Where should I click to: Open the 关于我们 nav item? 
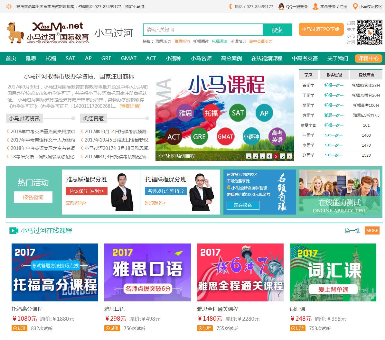[338, 59]
